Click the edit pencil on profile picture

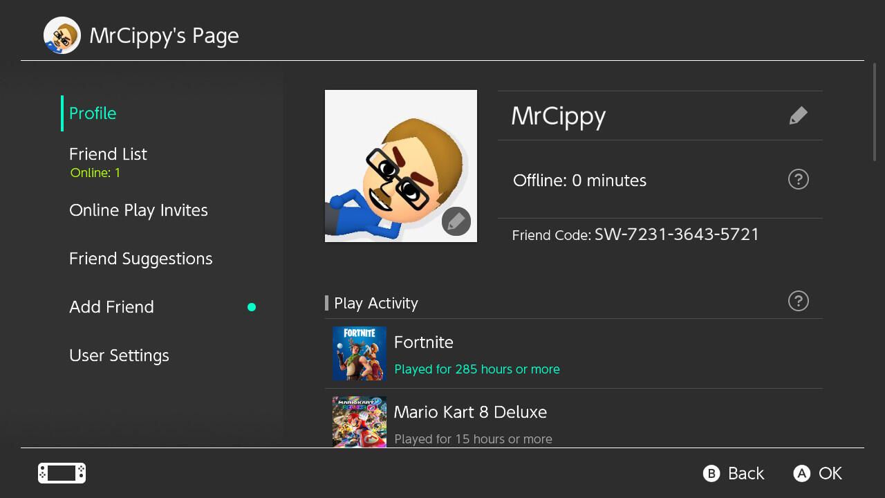click(456, 221)
